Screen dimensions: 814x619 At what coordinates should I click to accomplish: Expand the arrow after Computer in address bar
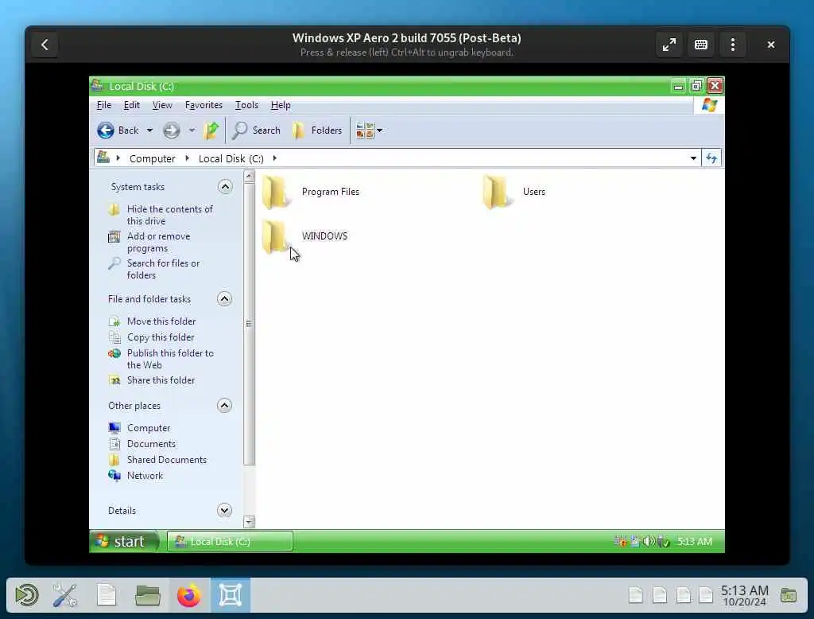pyautogui.click(x=187, y=158)
